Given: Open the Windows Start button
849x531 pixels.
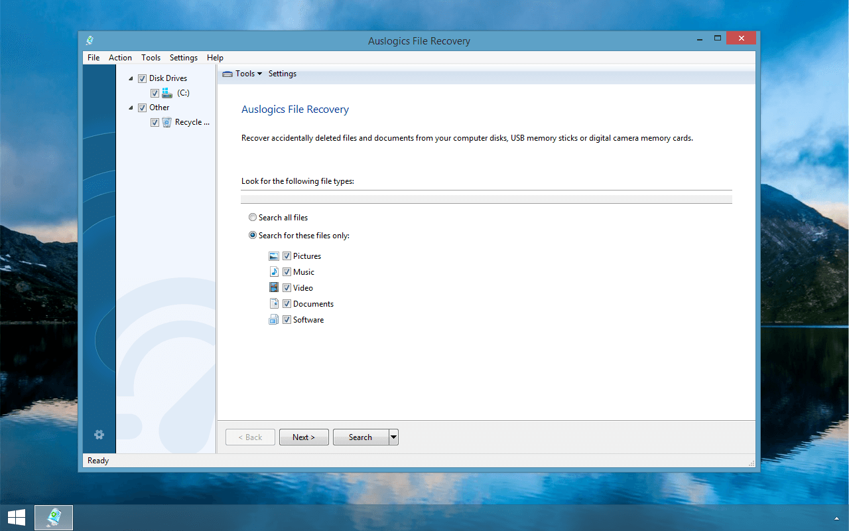Looking at the screenshot, I should point(17,518).
